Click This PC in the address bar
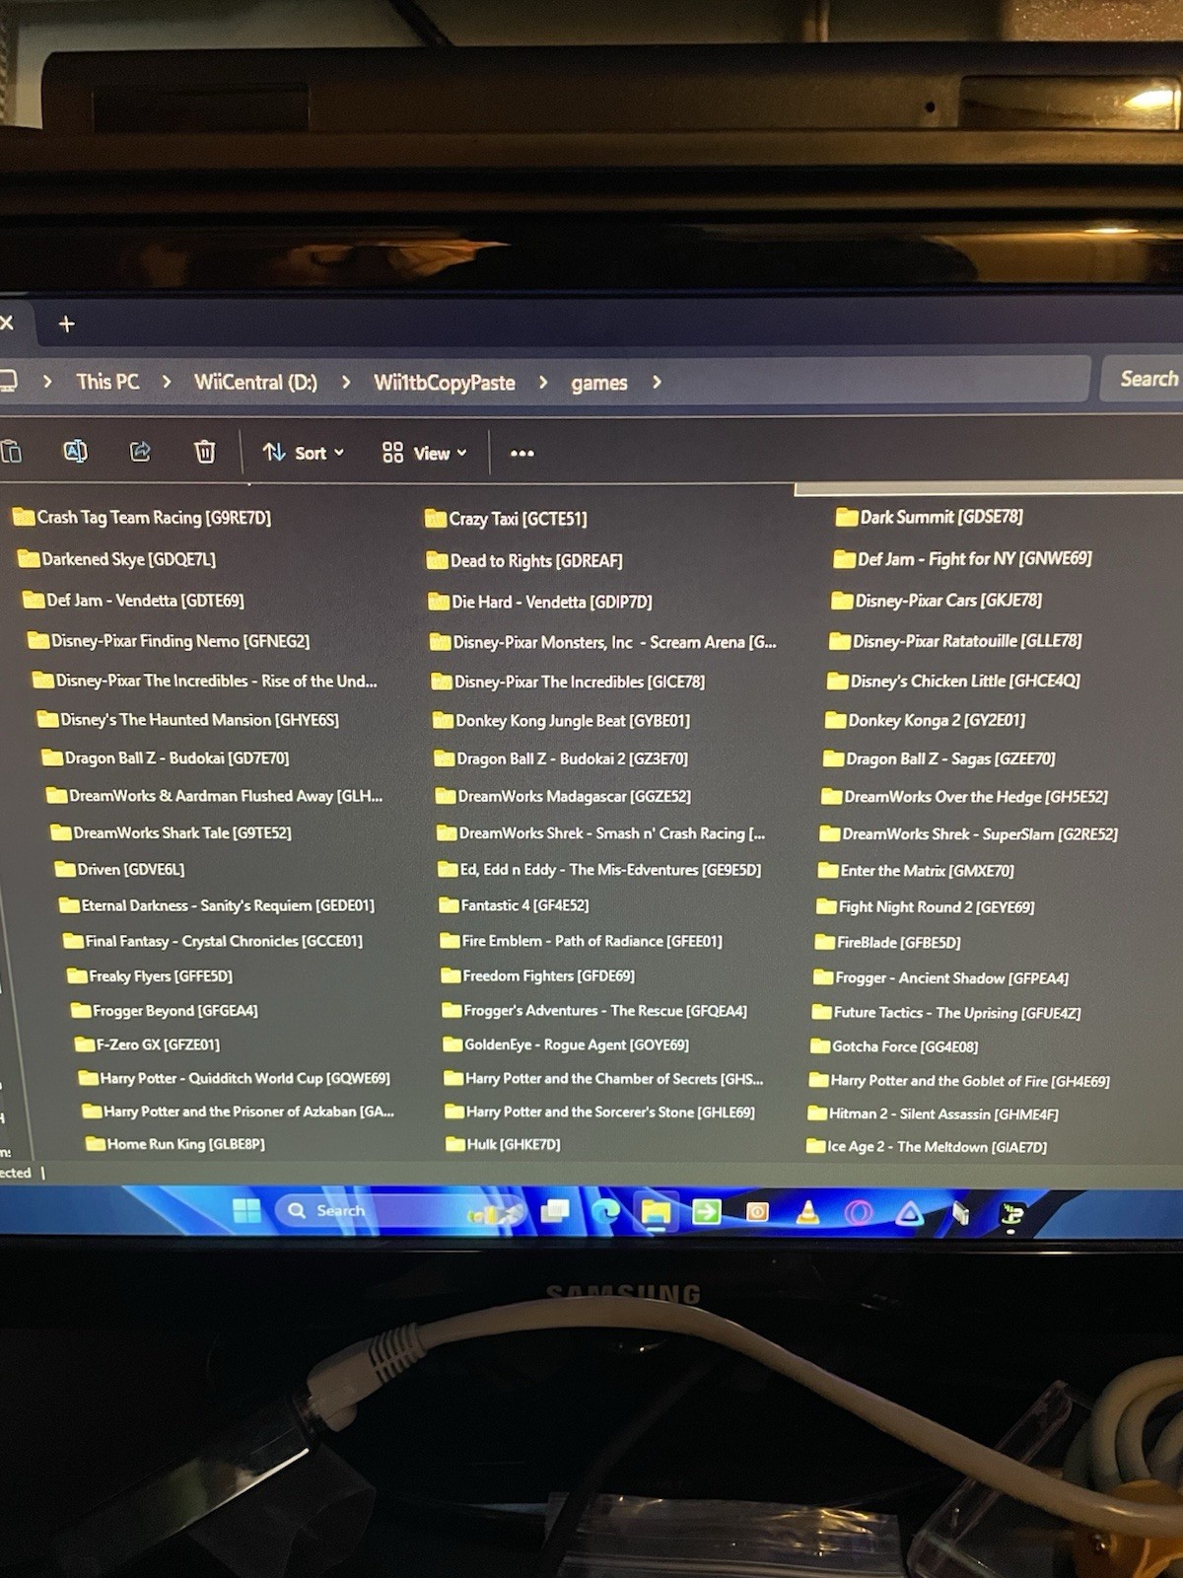The height and width of the screenshot is (1578, 1183). pyautogui.click(x=107, y=382)
